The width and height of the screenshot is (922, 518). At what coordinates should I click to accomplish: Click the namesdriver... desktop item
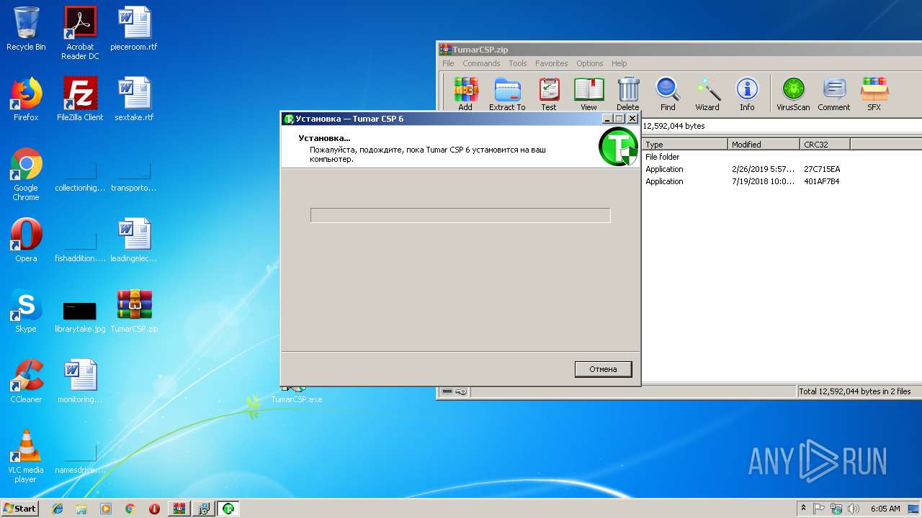point(80,457)
